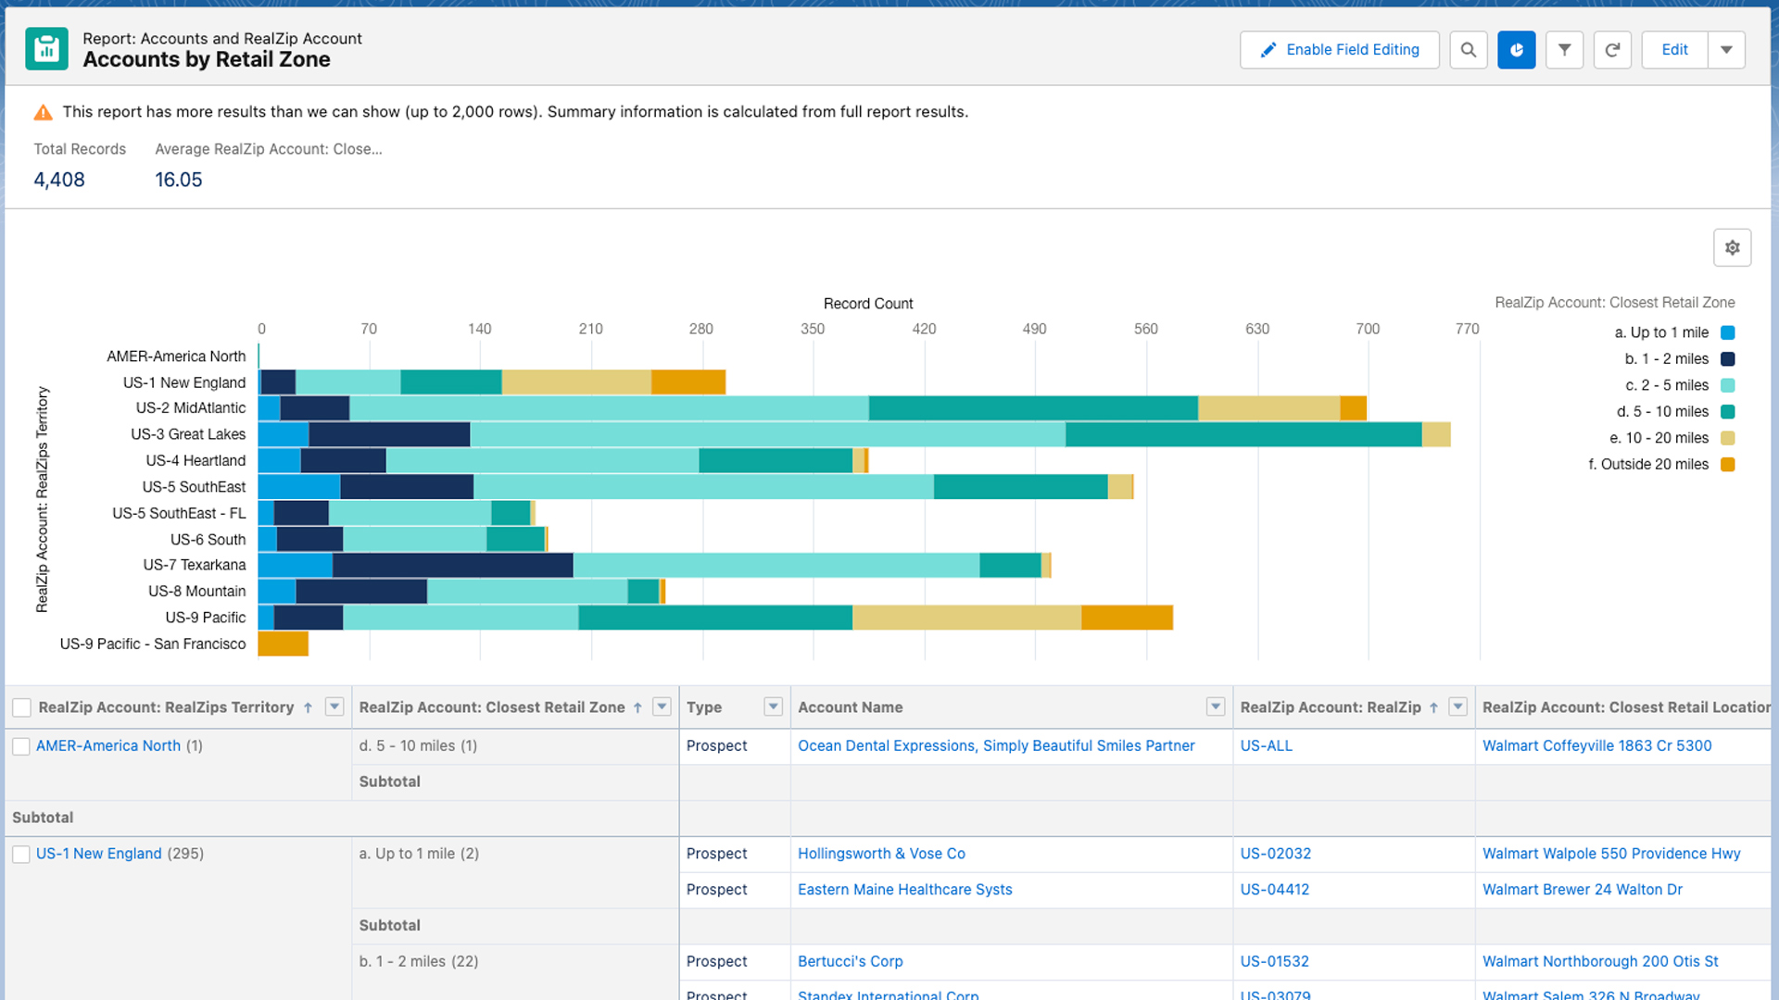The height and width of the screenshot is (1000, 1779).
Task: Open the filter funnel icon
Action: click(1564, 50)
